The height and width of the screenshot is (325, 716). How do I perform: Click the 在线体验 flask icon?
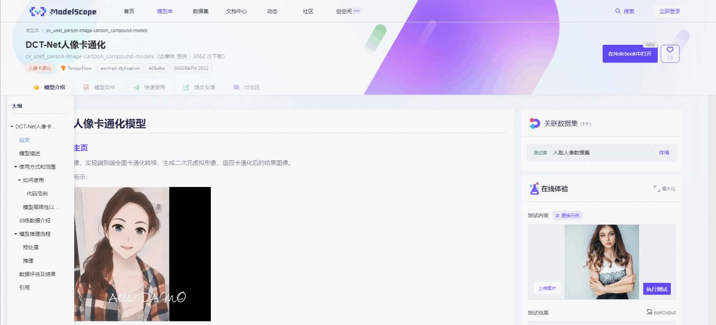(x=535, y=189)
